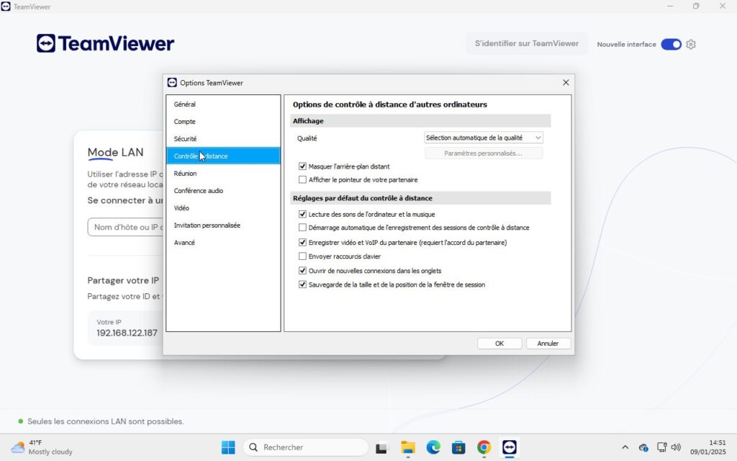
Task: Open Task View in the taskbar
Action: pyautogui.click(x=381, y=447)
